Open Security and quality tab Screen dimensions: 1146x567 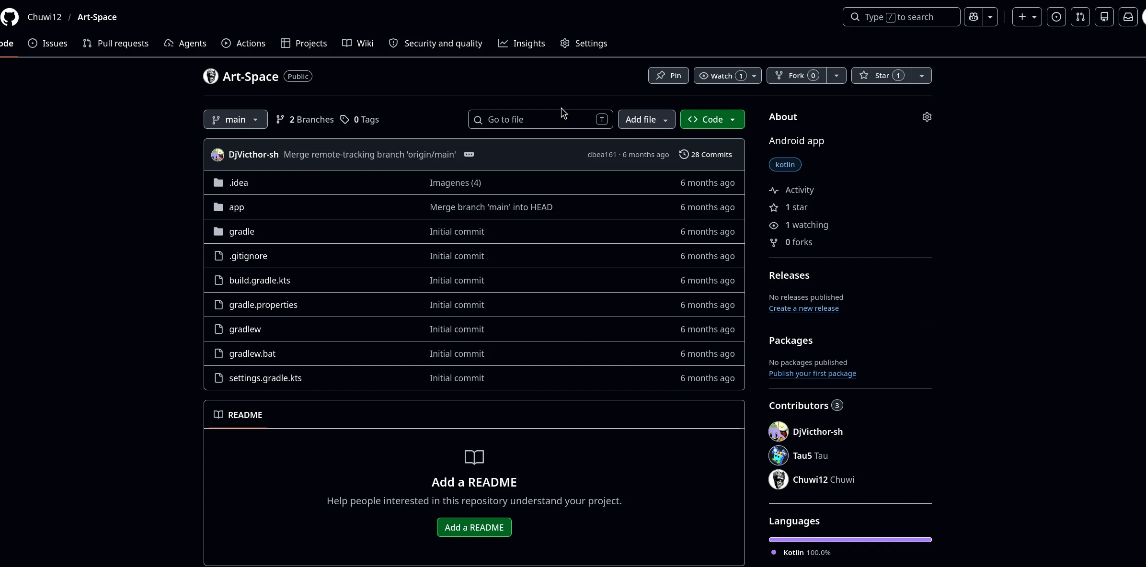435,43
